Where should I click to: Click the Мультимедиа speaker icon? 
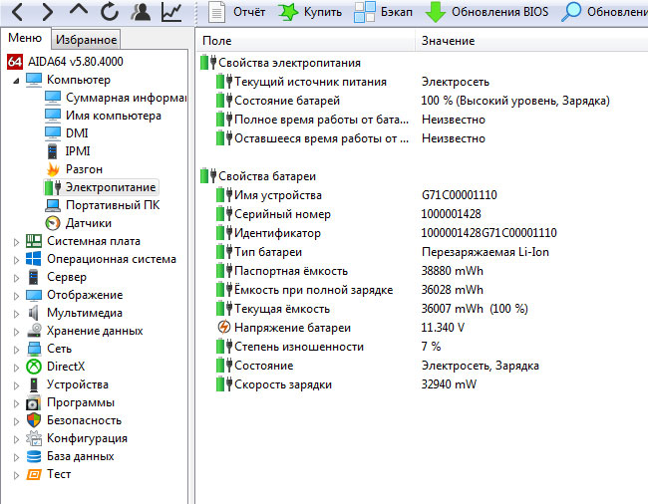34,313
